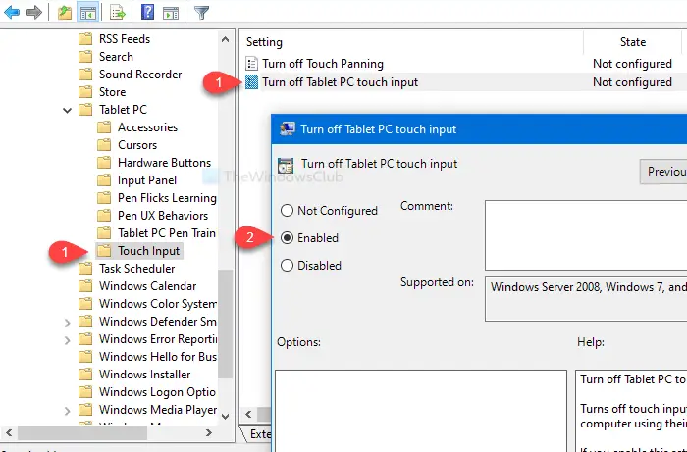Click the Previous Setting button
687x452 pixels.
[663, 171]
